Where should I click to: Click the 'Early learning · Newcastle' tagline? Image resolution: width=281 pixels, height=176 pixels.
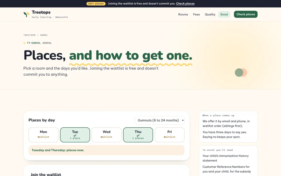(50, 17)
